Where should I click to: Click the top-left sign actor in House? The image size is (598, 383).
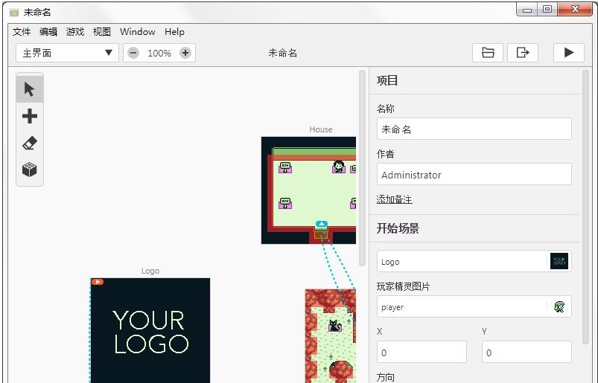point(285,167)
